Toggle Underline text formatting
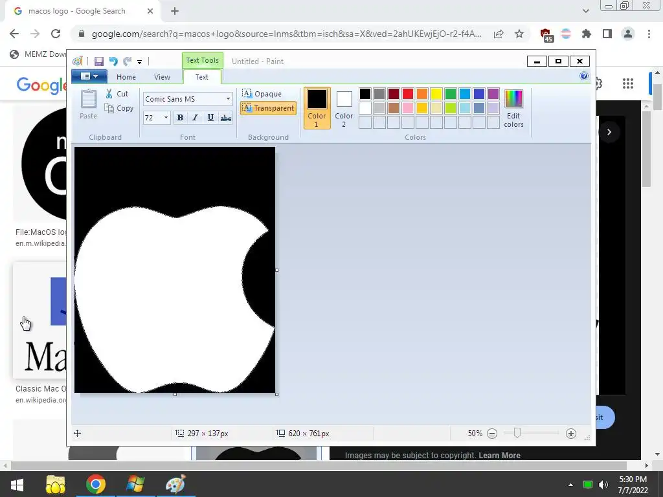This screenshot has width=663, height=497. [210, 118]
